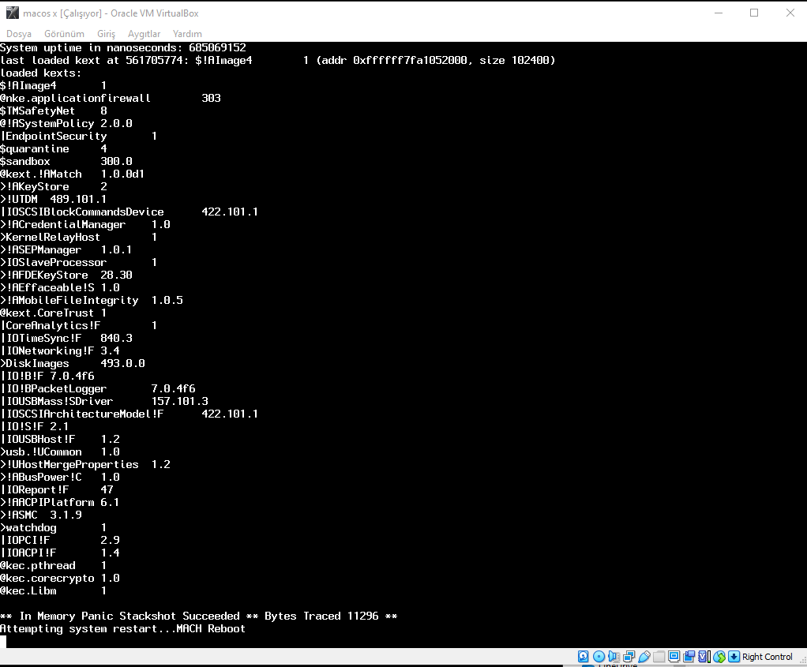807x667 pixels.
Task: Click the recording status icon
Action: click(689, 657)
